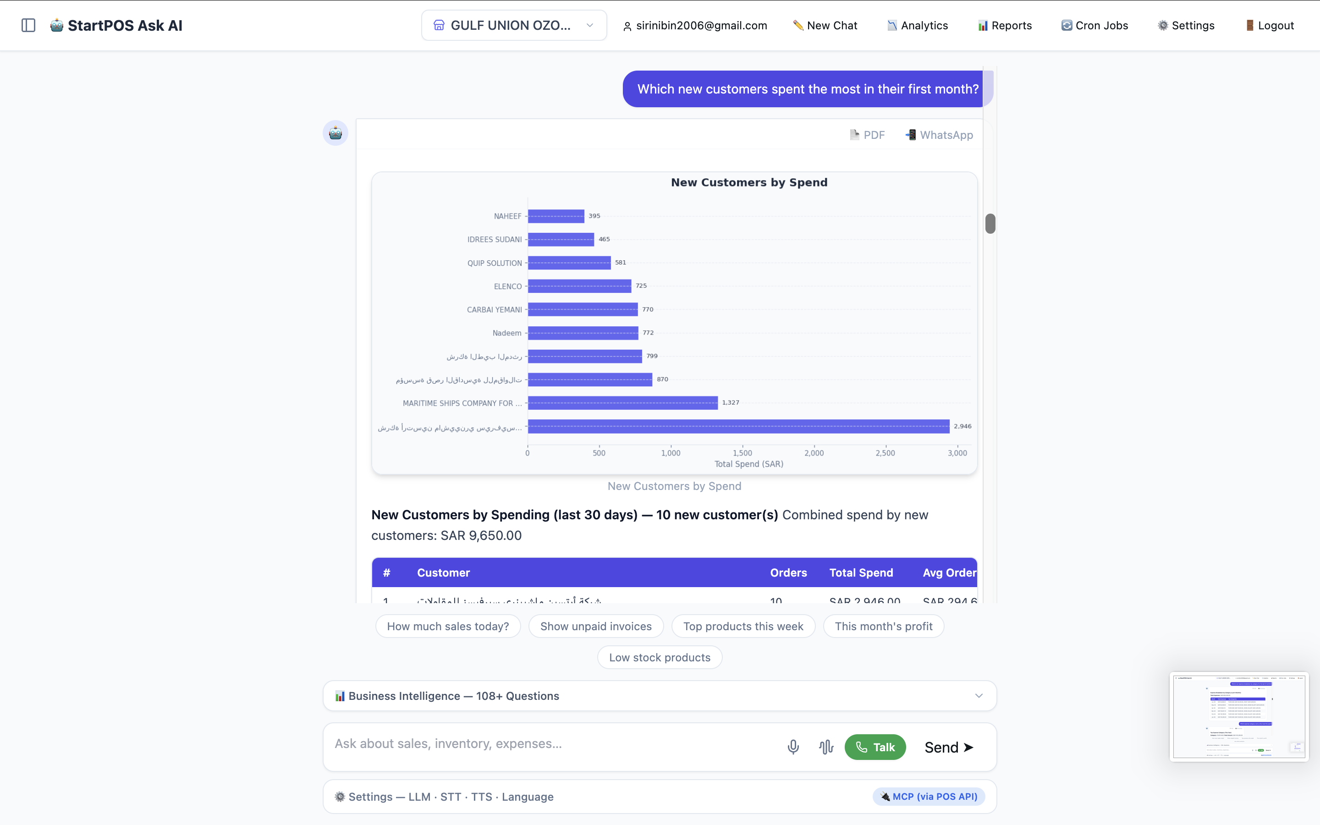This screenshot has height=825, width=1320.
Task: Click the MCP (via POS API) badge
Action: (929, 797)
